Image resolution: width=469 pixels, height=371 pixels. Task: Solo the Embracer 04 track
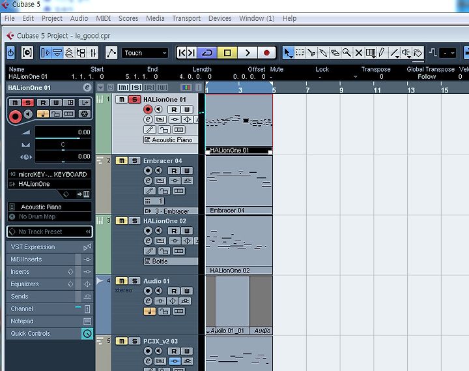pos(135,161)
